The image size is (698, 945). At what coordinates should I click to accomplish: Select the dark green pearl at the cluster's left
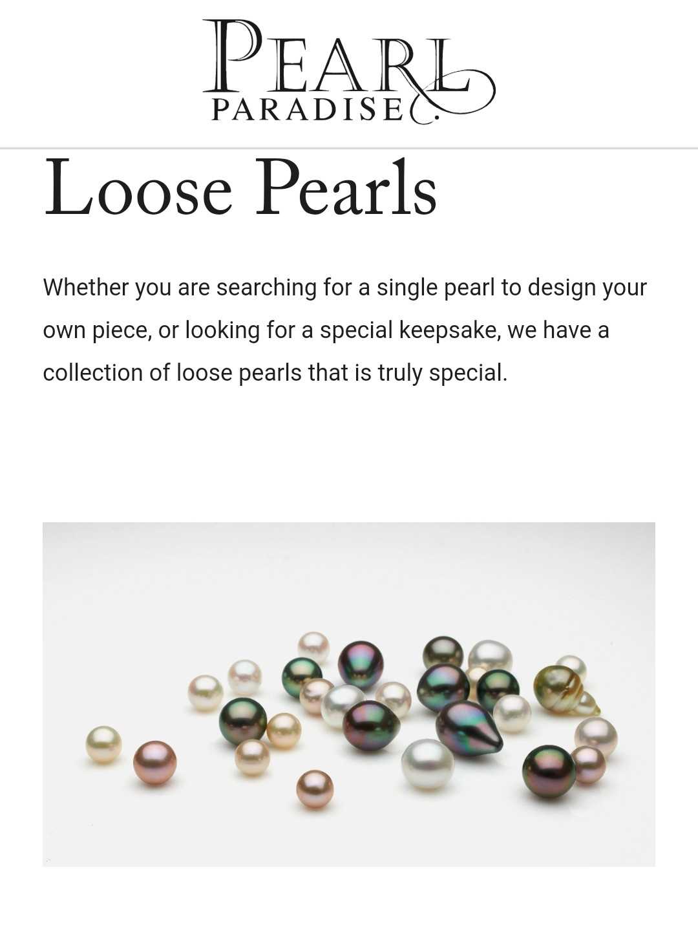[x=242, y=721]
